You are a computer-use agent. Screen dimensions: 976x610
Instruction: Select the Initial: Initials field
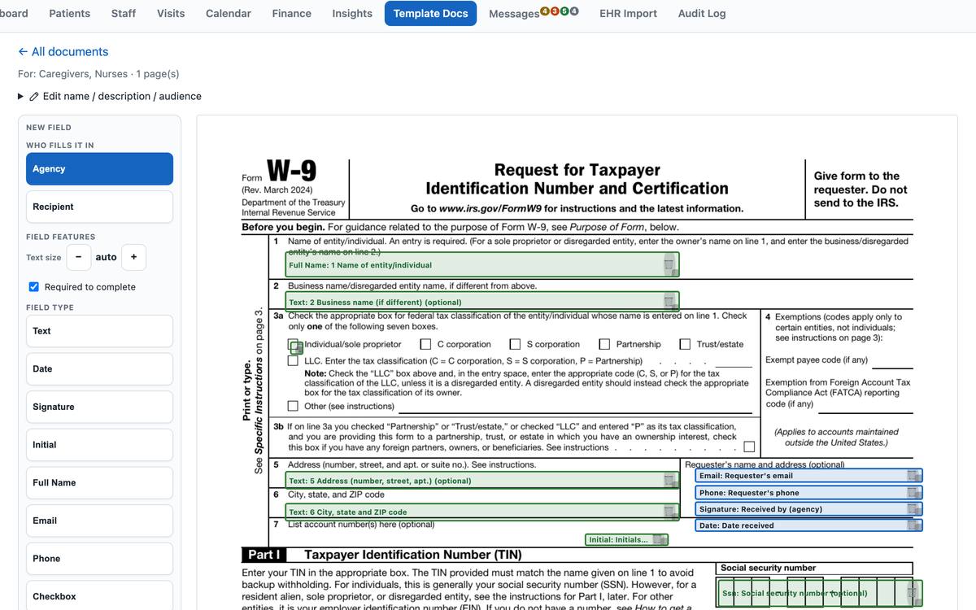(626, 539)
